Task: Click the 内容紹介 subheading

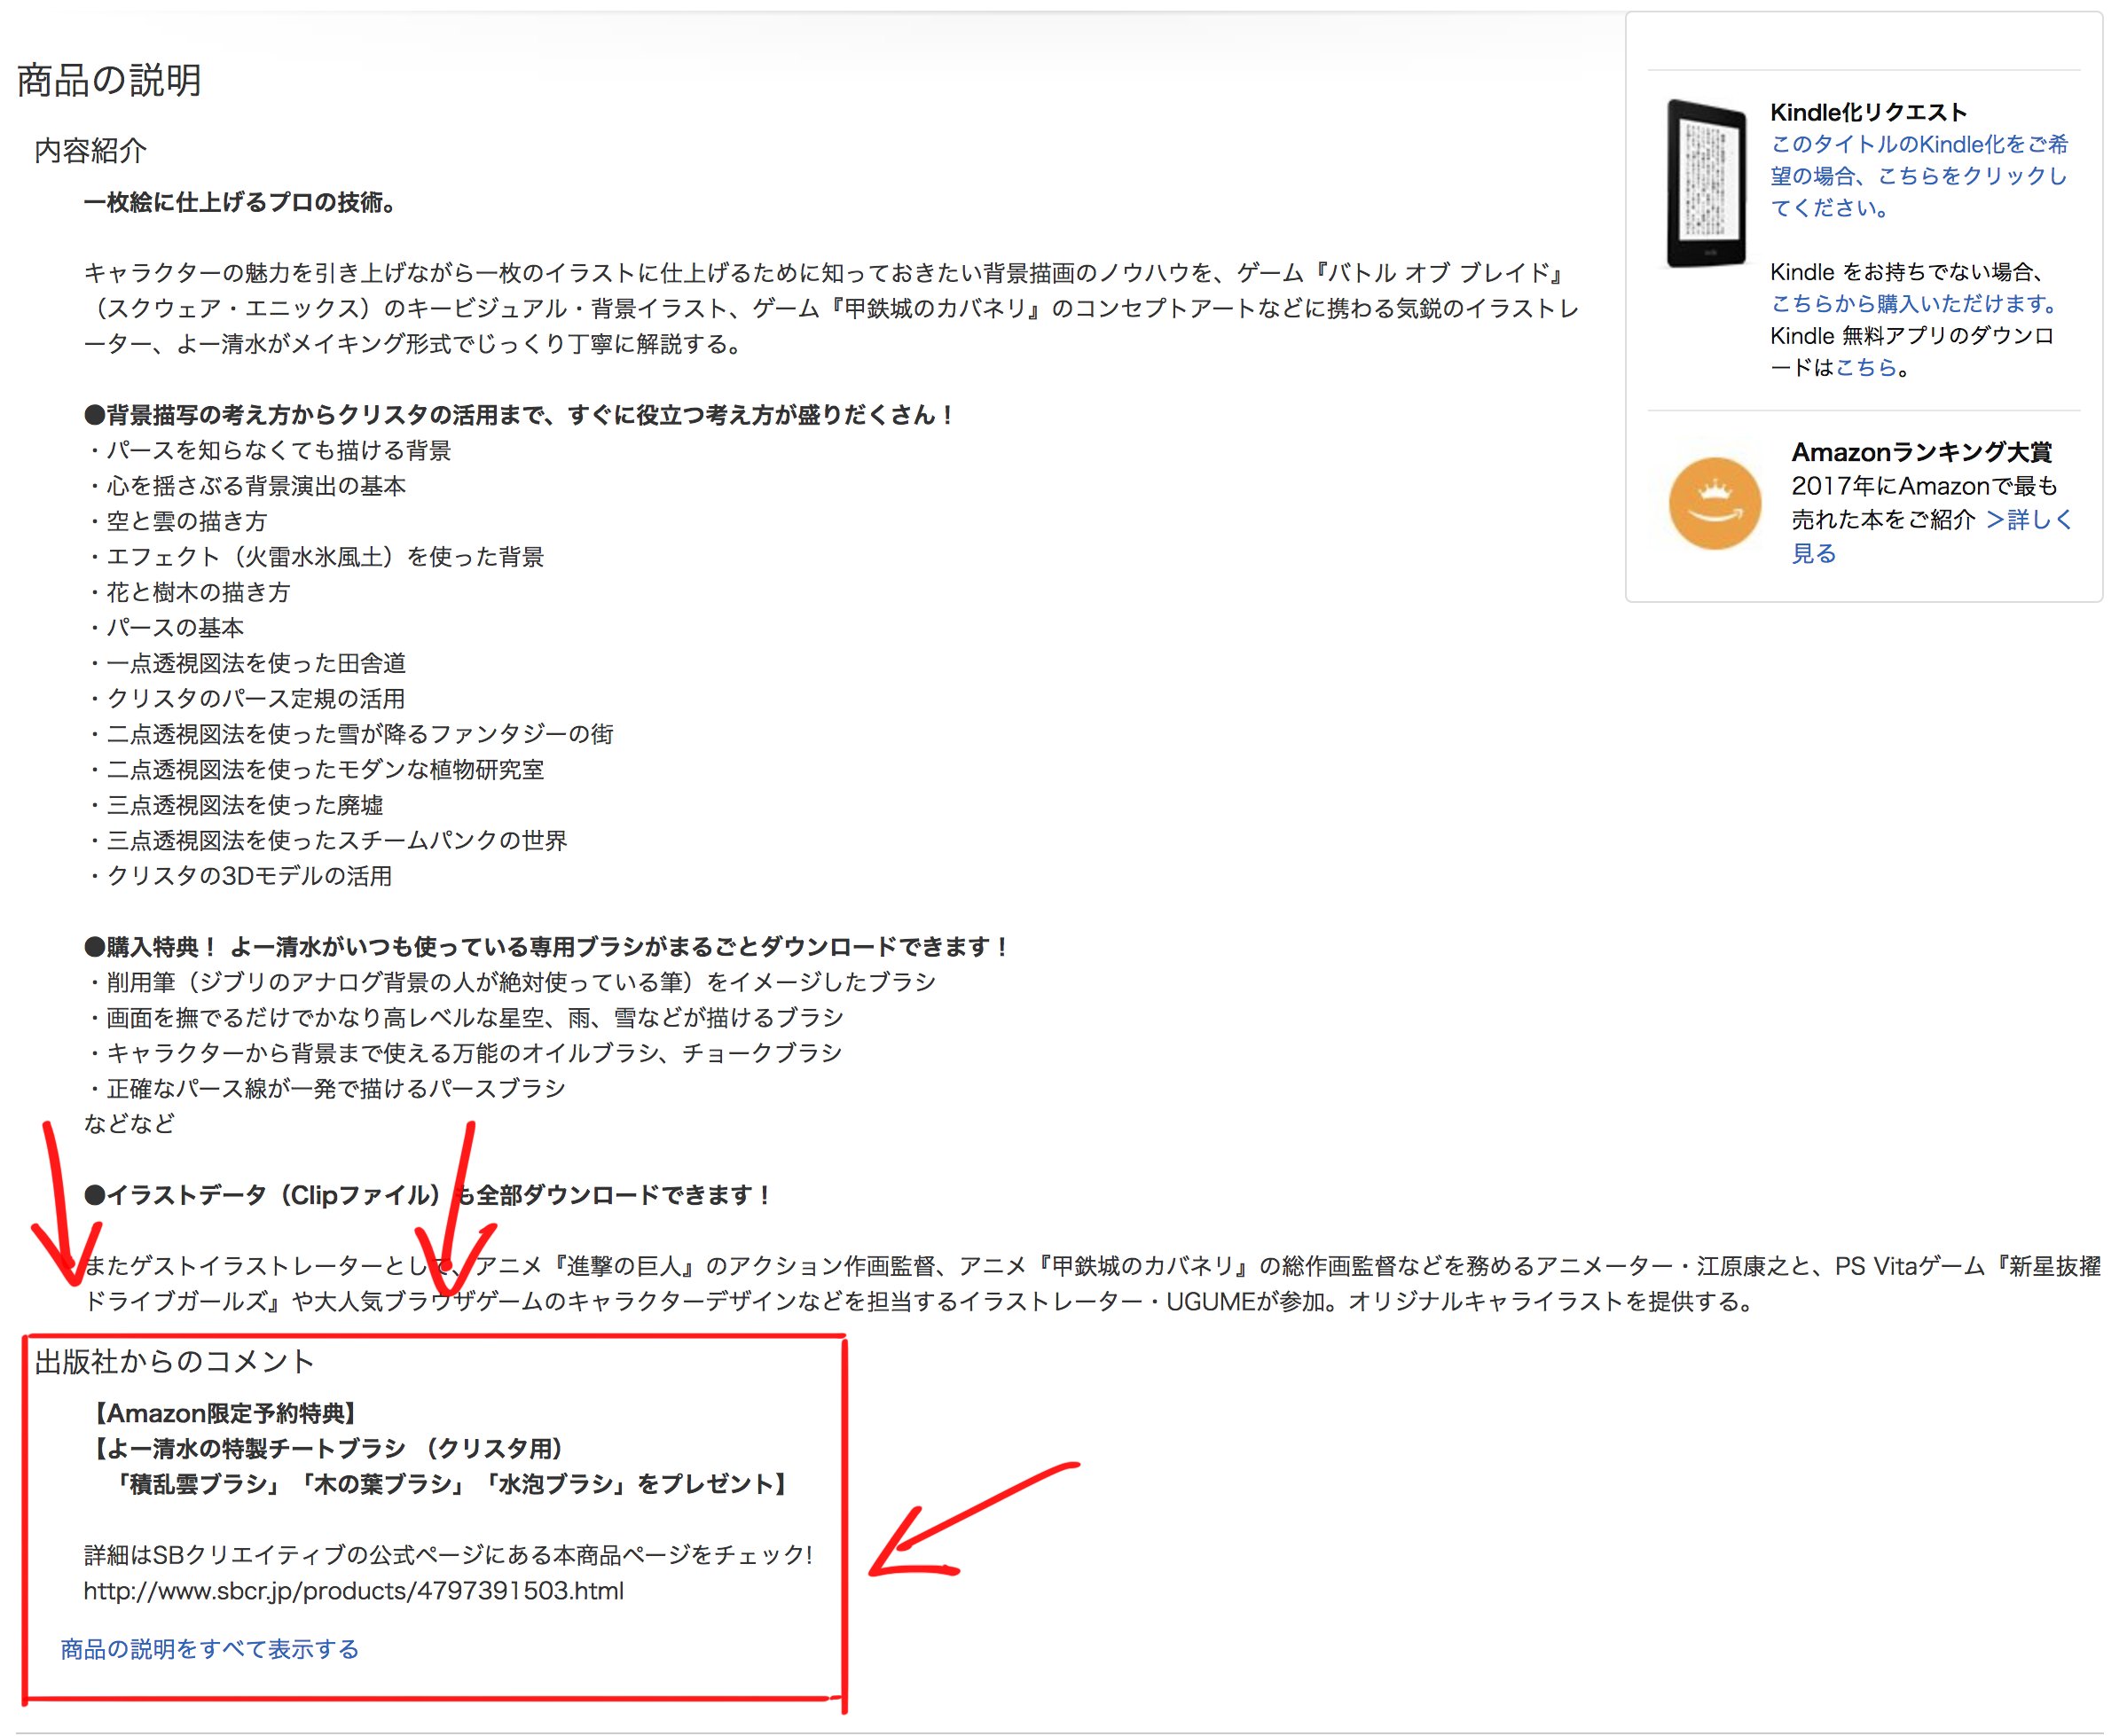Action: click(x=91, y=151)
